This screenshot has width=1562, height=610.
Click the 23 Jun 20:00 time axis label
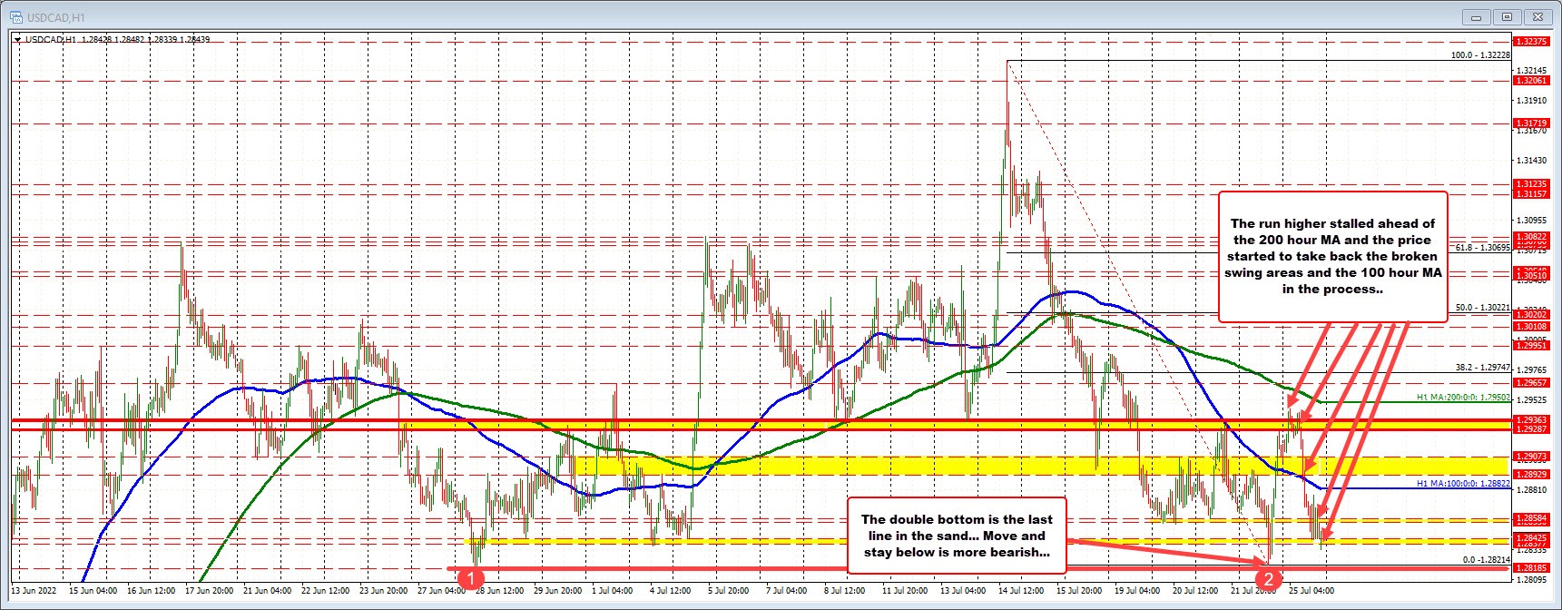coord(383,590)
